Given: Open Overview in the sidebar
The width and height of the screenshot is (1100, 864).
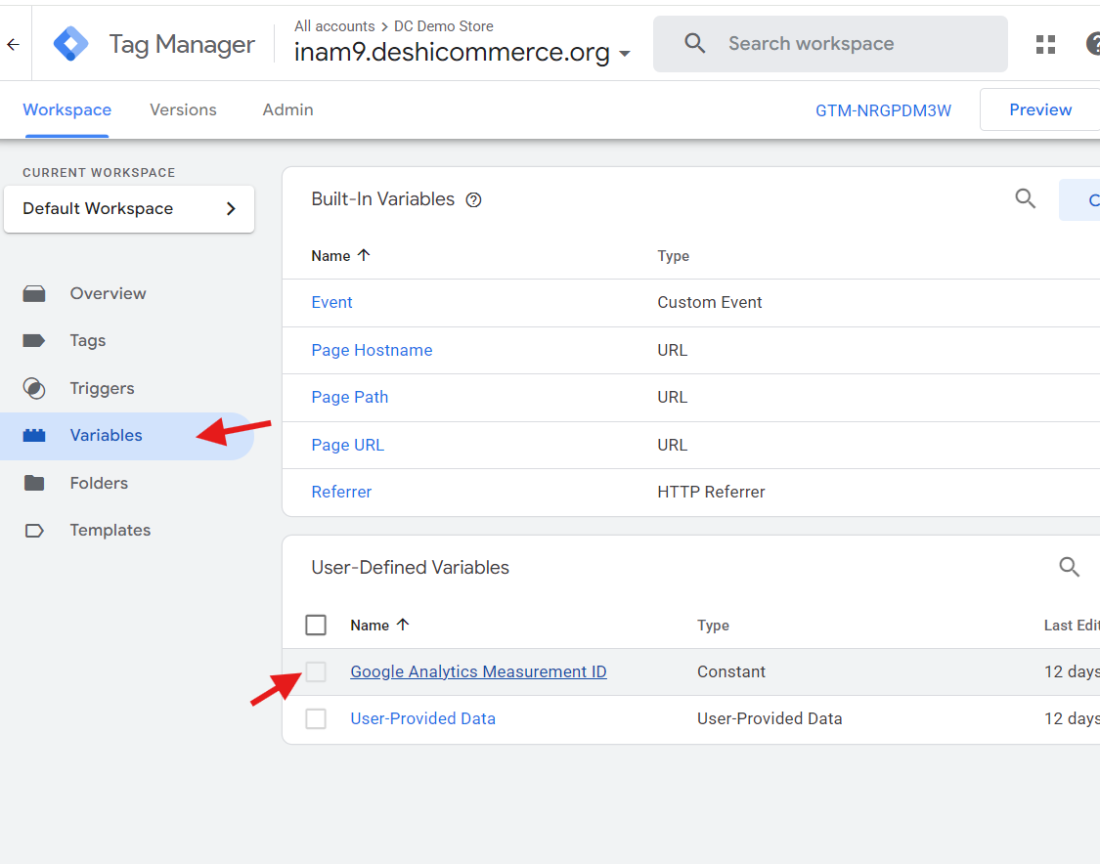Looking at the screenshot, I should [108, 294].
